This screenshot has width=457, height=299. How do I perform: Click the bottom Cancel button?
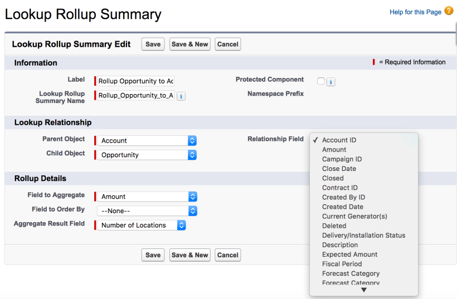coord(227,255)
